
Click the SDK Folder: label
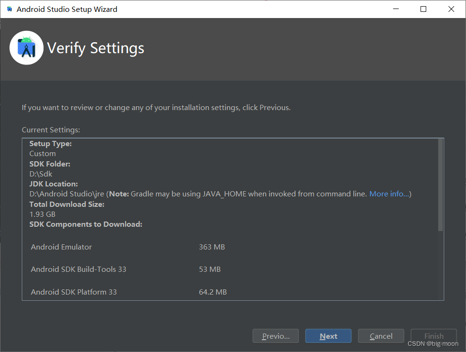50,164
